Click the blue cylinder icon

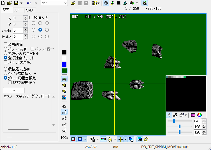pyautogui.click(x=131, y=139)
